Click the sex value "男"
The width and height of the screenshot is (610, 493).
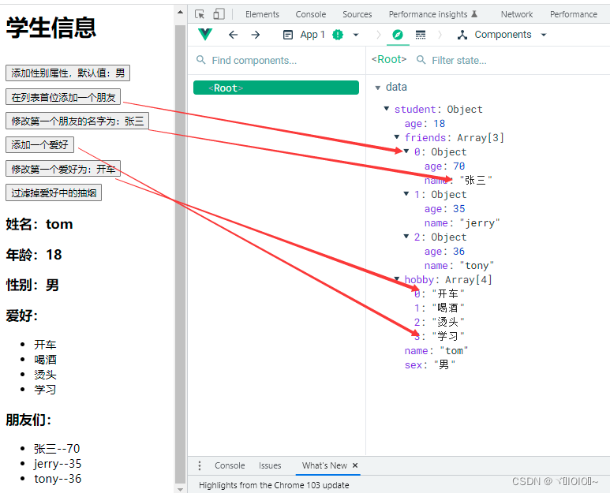coord(444,364)
